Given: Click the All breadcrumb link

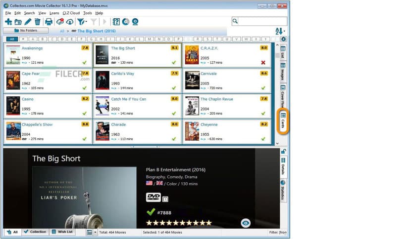Looking at the screenshot, I should coord(62,31).
